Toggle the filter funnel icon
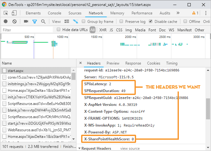Screen dimensions: 211x151 pyautogui.click(x=35, y=22)
